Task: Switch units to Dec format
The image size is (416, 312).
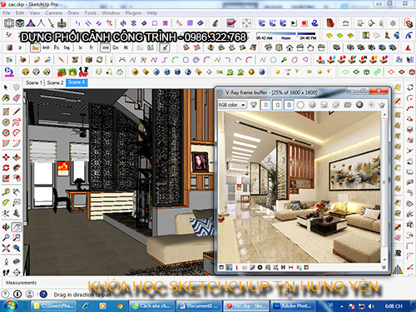Action: [35, 47]
